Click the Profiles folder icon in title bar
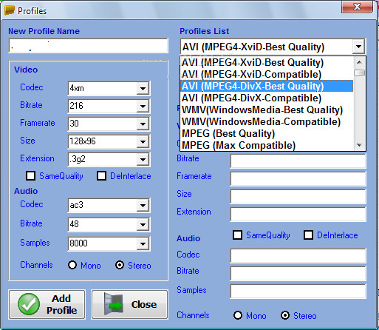This screenshot has height=330, width=379. [10, 10]
